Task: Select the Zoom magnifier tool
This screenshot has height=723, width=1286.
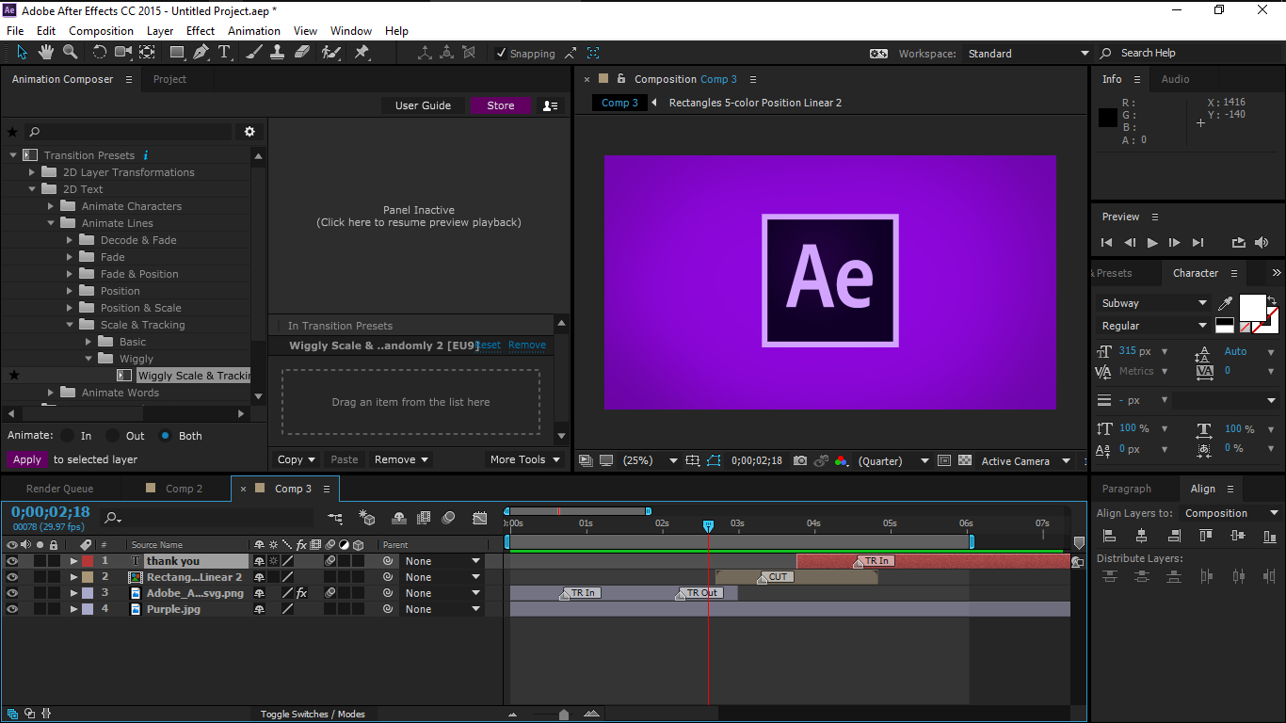Action: (x=70, y=53)
